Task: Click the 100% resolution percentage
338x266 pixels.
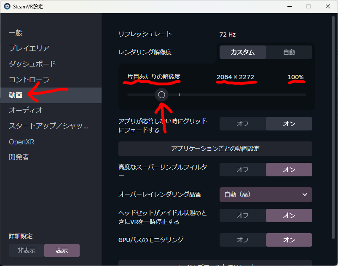Action: [295, 77]
